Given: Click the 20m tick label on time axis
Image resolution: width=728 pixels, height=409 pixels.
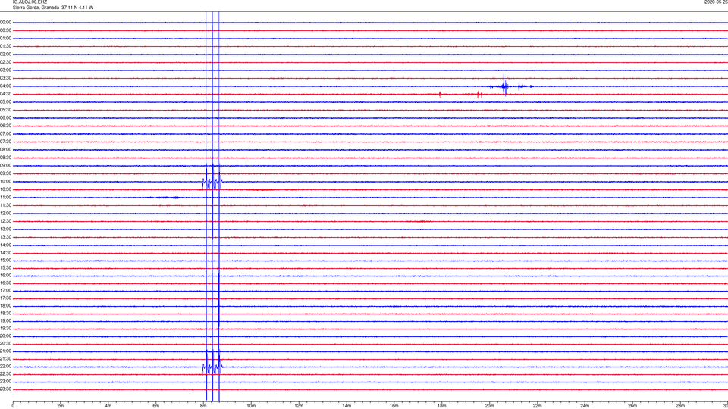Looking at the screenshot, I should pyautogui.click(x=489, y=406).
